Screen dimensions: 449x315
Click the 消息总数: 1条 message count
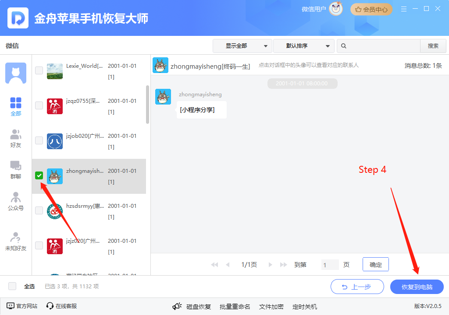[x=423, y=66]
